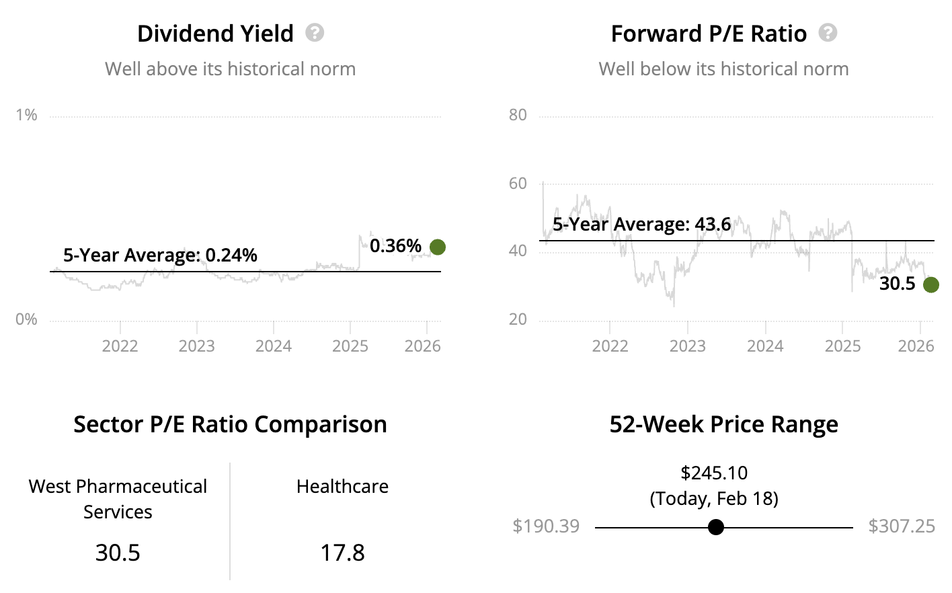
Task: Click the Forward P/E Ratio help icon
Action: (828, 33)
